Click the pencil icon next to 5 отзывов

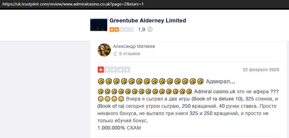click(x=115, y=54)
